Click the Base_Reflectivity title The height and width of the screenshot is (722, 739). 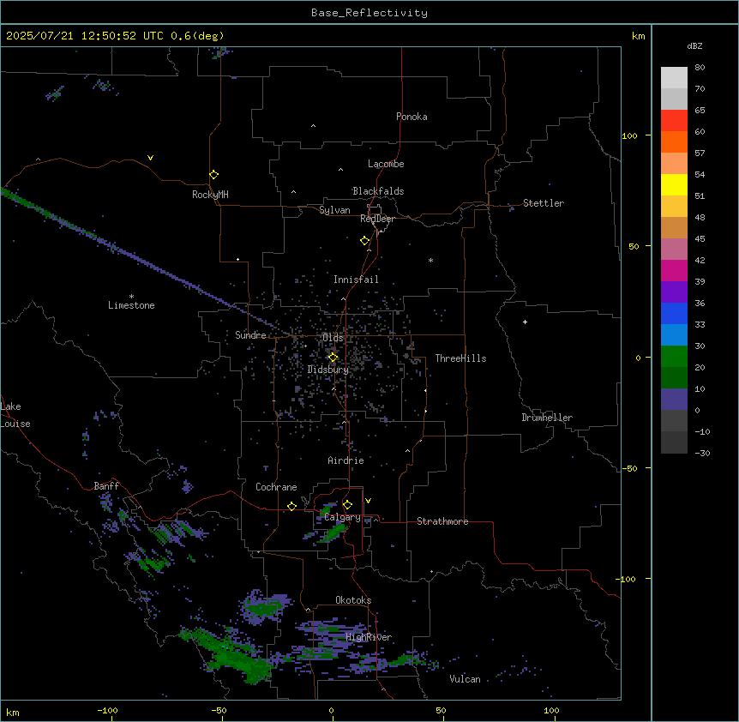click(369, 13)
